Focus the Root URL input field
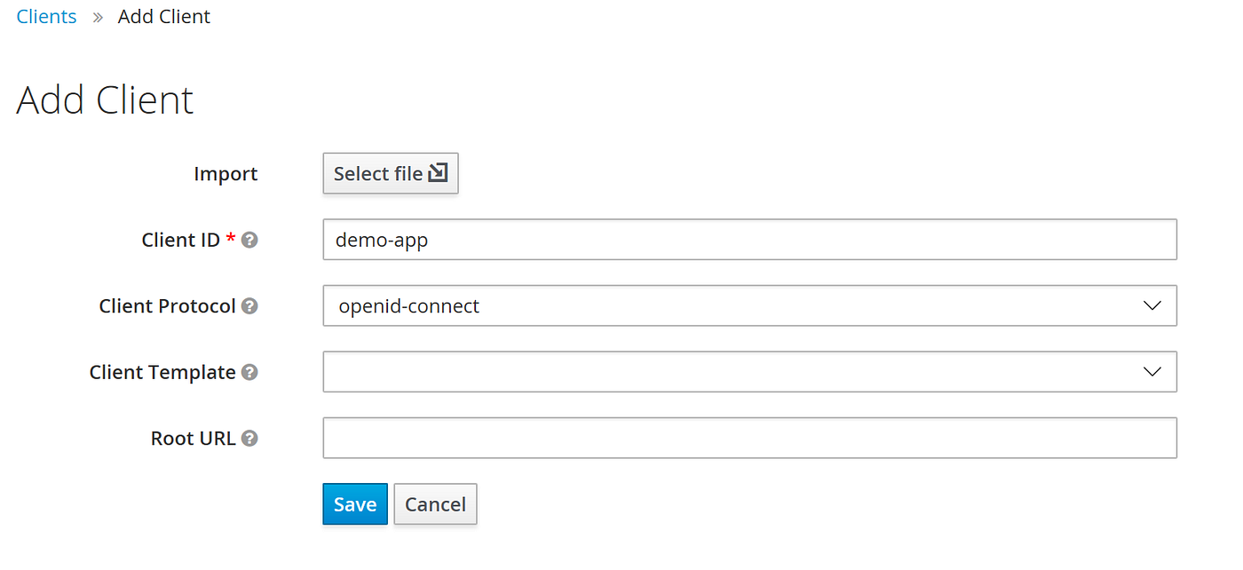 pyautogui.click(x=749, y=438)
